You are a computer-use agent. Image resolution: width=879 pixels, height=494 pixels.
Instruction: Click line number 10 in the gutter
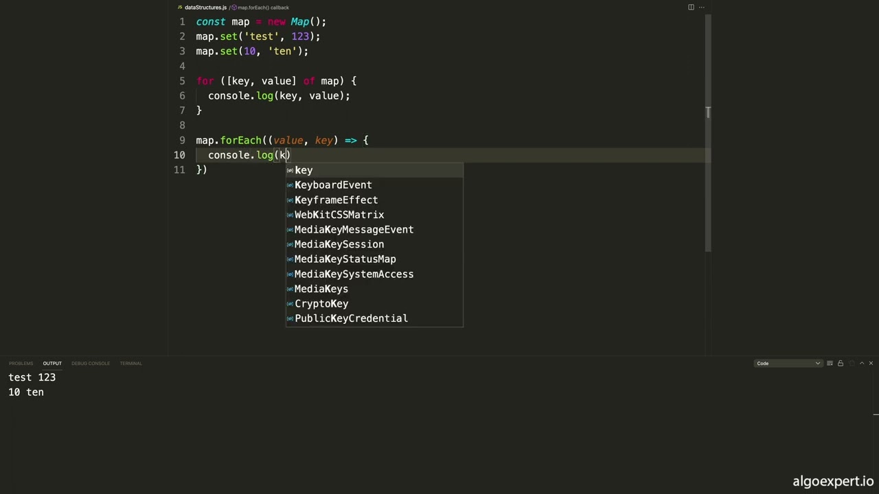179,155
